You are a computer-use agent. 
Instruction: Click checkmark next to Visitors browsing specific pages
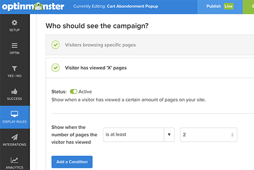pyautogui.click(x=55, y=44)
